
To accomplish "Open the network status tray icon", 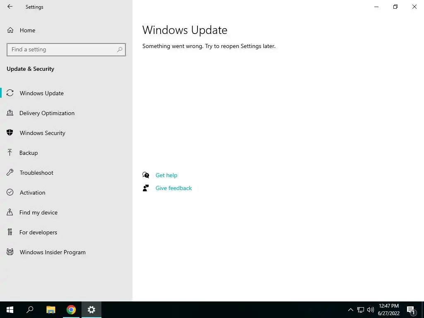I will [x=361, y=310].
